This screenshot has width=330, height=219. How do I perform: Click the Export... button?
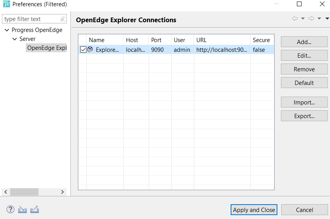point(304,116)
